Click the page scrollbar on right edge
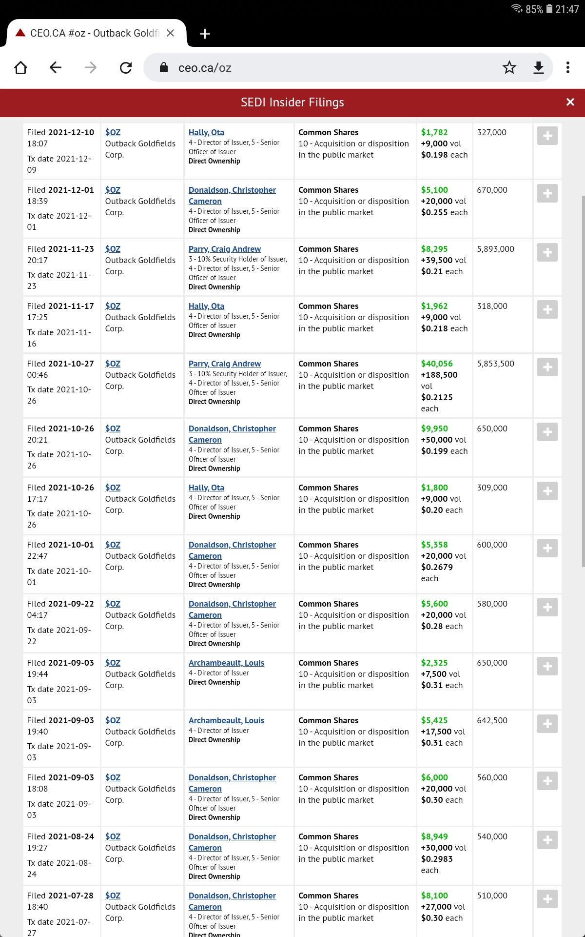Image resolution: width=585 pixels, height=937 pixels. click(x=583, y=381)
